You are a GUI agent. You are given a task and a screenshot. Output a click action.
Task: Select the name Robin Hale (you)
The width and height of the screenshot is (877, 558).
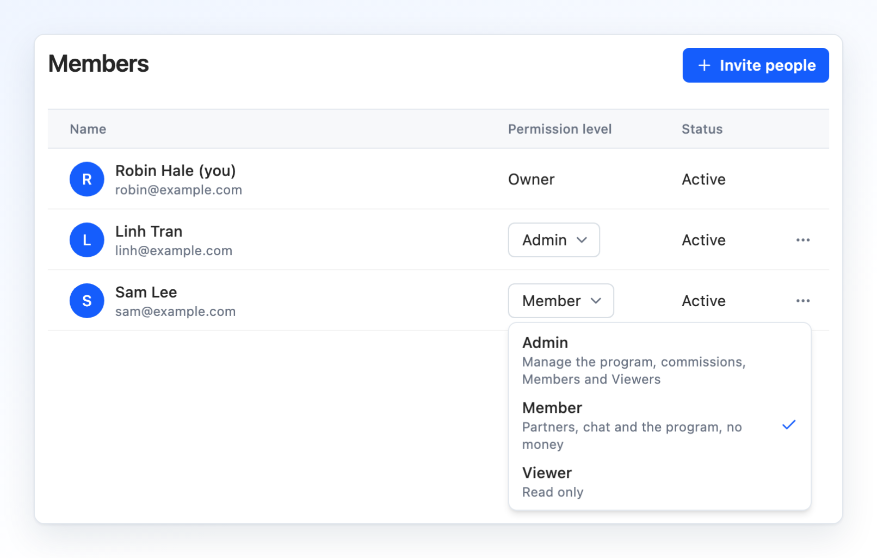pyautogui.click(x=176, y=171)
